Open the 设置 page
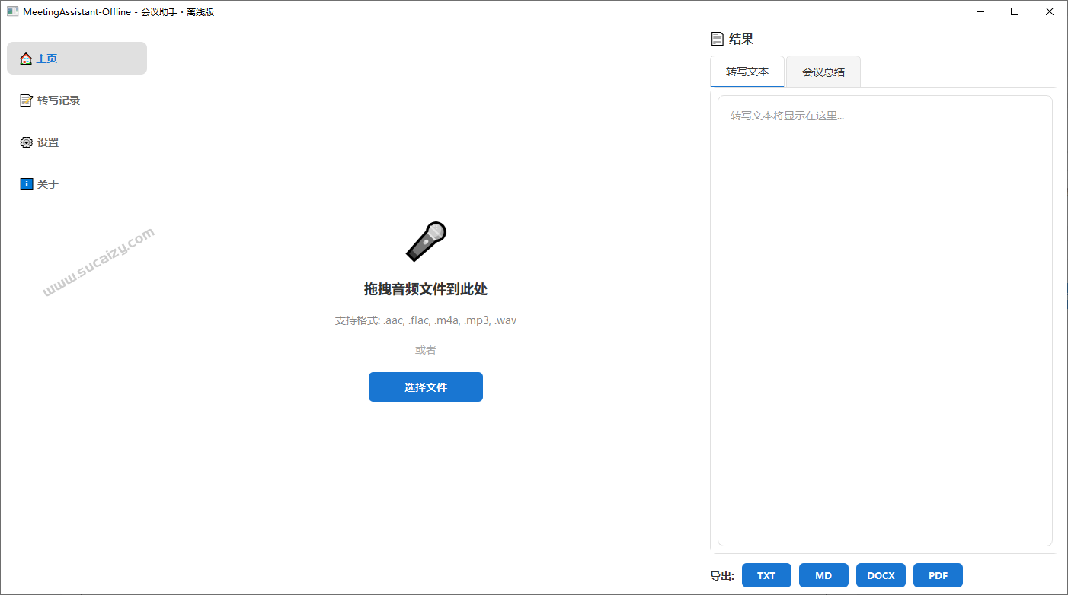Image resolution: width=1068 pixels, height=595 pixels. pyautogui.click(x=46, y=142)
